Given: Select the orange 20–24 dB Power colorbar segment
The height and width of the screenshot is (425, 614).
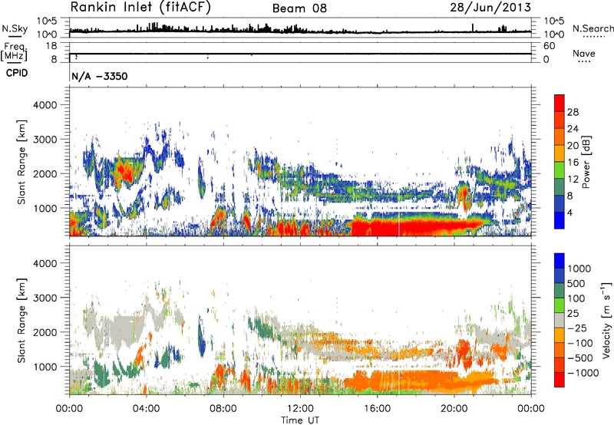Looking at the screenshot, I should coord(560,137).
